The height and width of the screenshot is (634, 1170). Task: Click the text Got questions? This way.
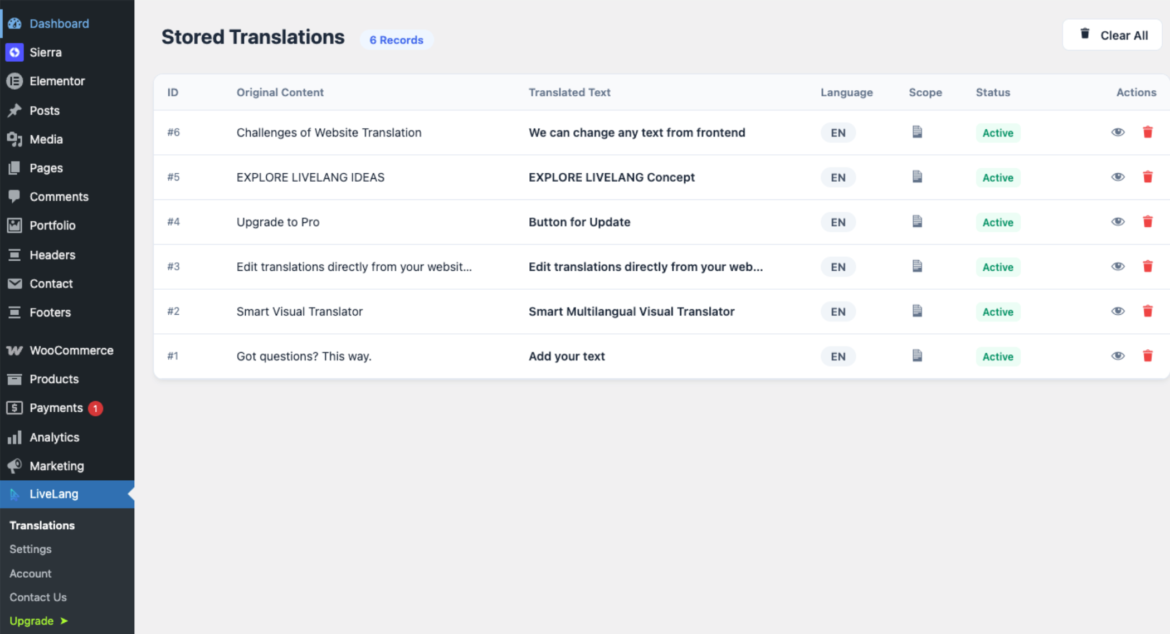click(x=304, y=356)
